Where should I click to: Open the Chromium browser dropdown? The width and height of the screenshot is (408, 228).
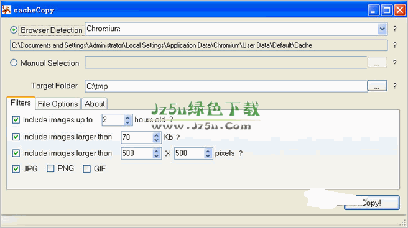click(382, 29)
